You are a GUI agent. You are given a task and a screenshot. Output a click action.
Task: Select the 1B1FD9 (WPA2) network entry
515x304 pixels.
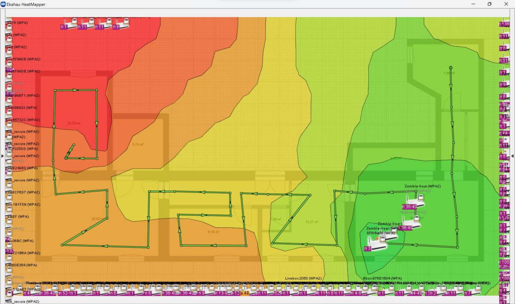(x=22, y=204)
